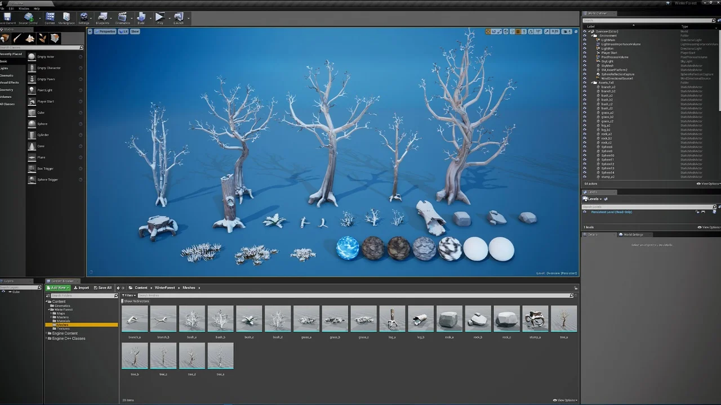The image size is (721, 405).
Task: Switch to the World Settings tab
Action: click(x=633, y=235)
